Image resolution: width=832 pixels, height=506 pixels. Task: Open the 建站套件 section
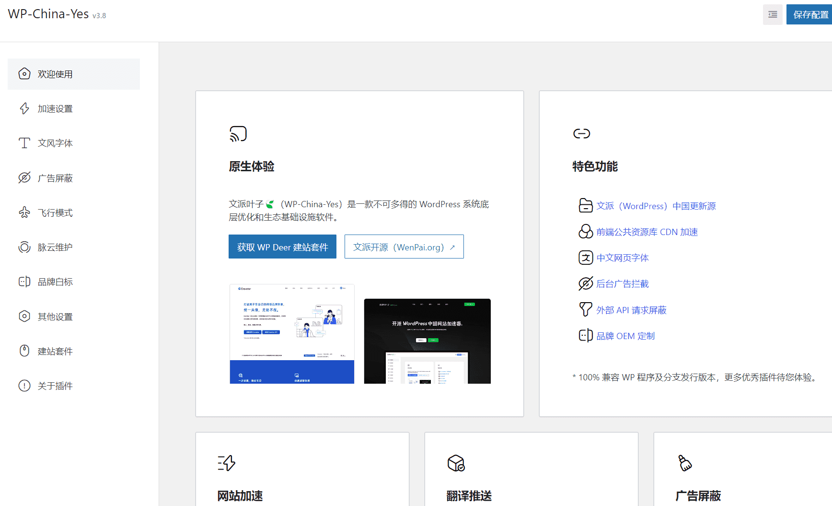(x=74, y=351)
